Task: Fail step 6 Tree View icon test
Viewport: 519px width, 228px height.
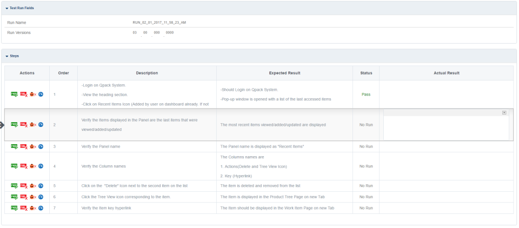Action: pos(23,197)
